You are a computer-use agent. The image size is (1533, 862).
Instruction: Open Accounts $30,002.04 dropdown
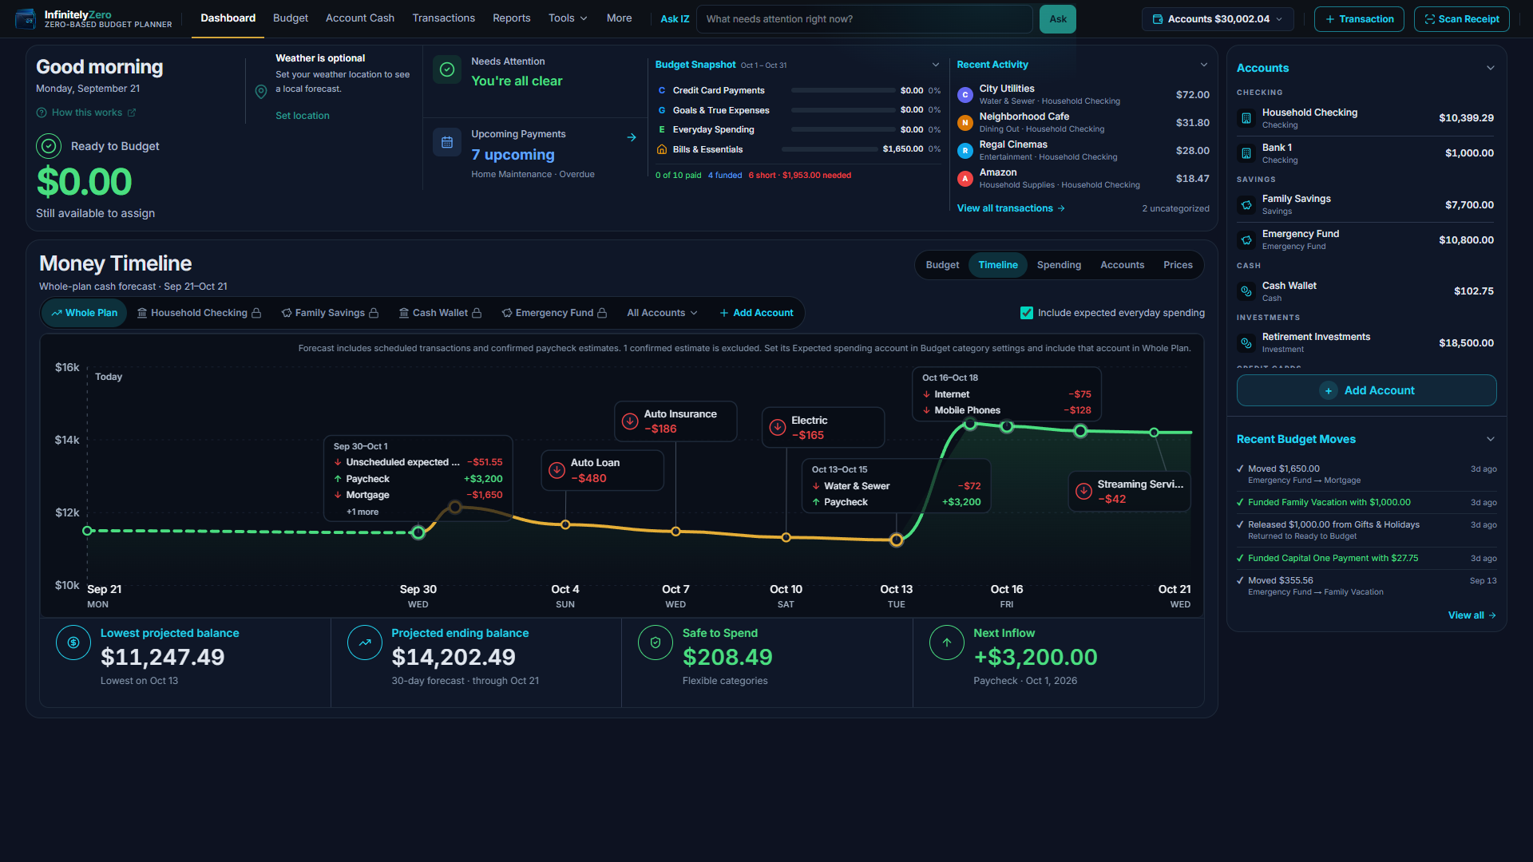coord(1218,19)
